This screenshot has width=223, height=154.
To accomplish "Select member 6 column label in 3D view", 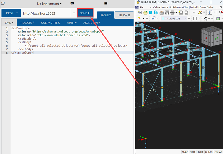I will tap(143, 86).
